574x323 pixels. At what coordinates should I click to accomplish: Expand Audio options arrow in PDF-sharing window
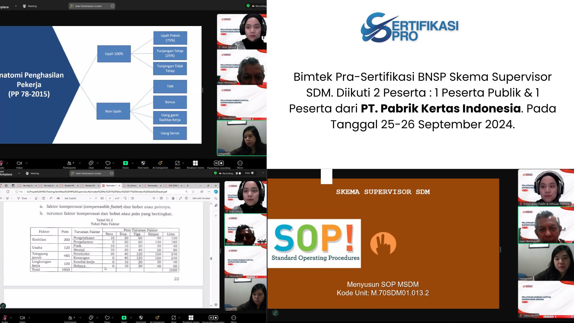point(11,318)
